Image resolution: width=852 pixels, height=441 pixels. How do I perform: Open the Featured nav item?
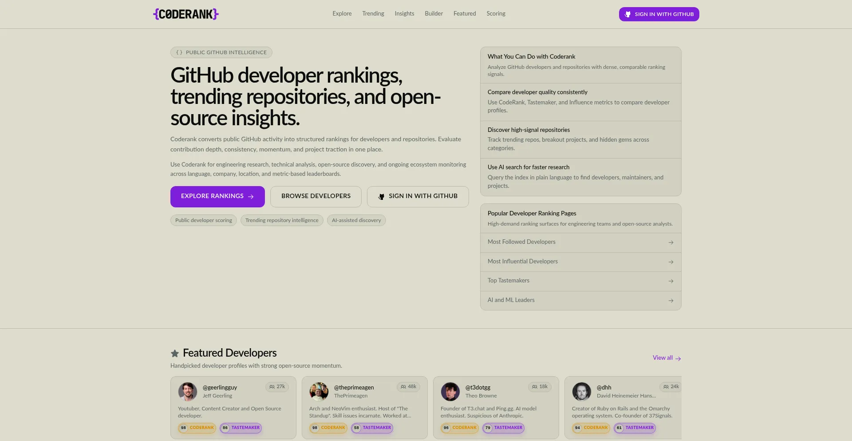click(x=465, y=14)
